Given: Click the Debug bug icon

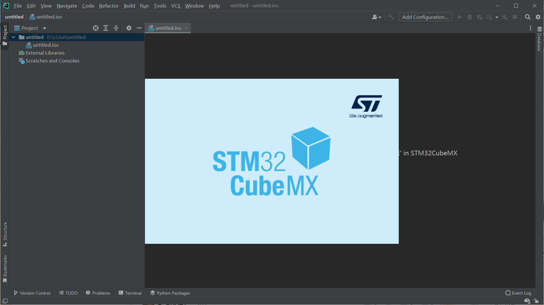Looking at the screenshot, I should click(x=470, y=17).
